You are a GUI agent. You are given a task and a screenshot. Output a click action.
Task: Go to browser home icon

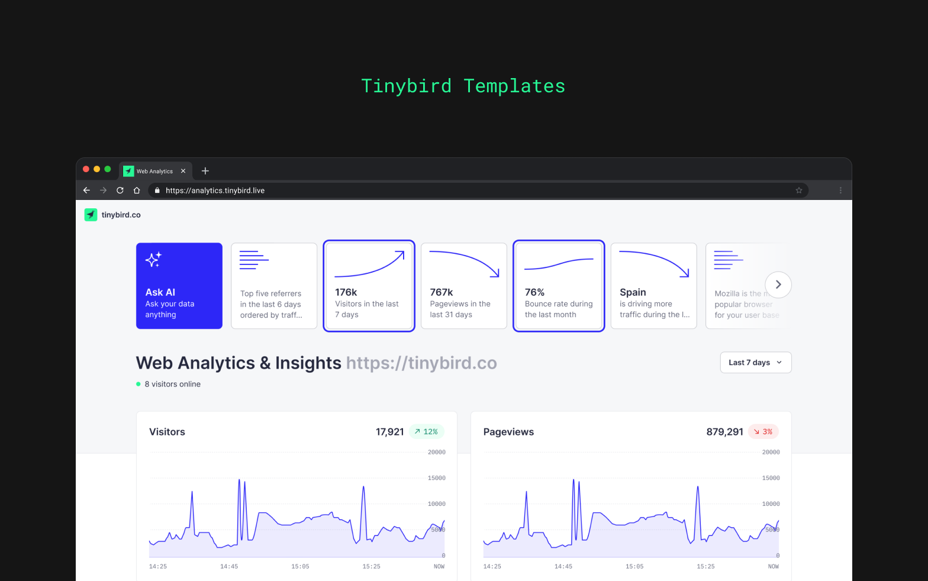pos(137,191)
